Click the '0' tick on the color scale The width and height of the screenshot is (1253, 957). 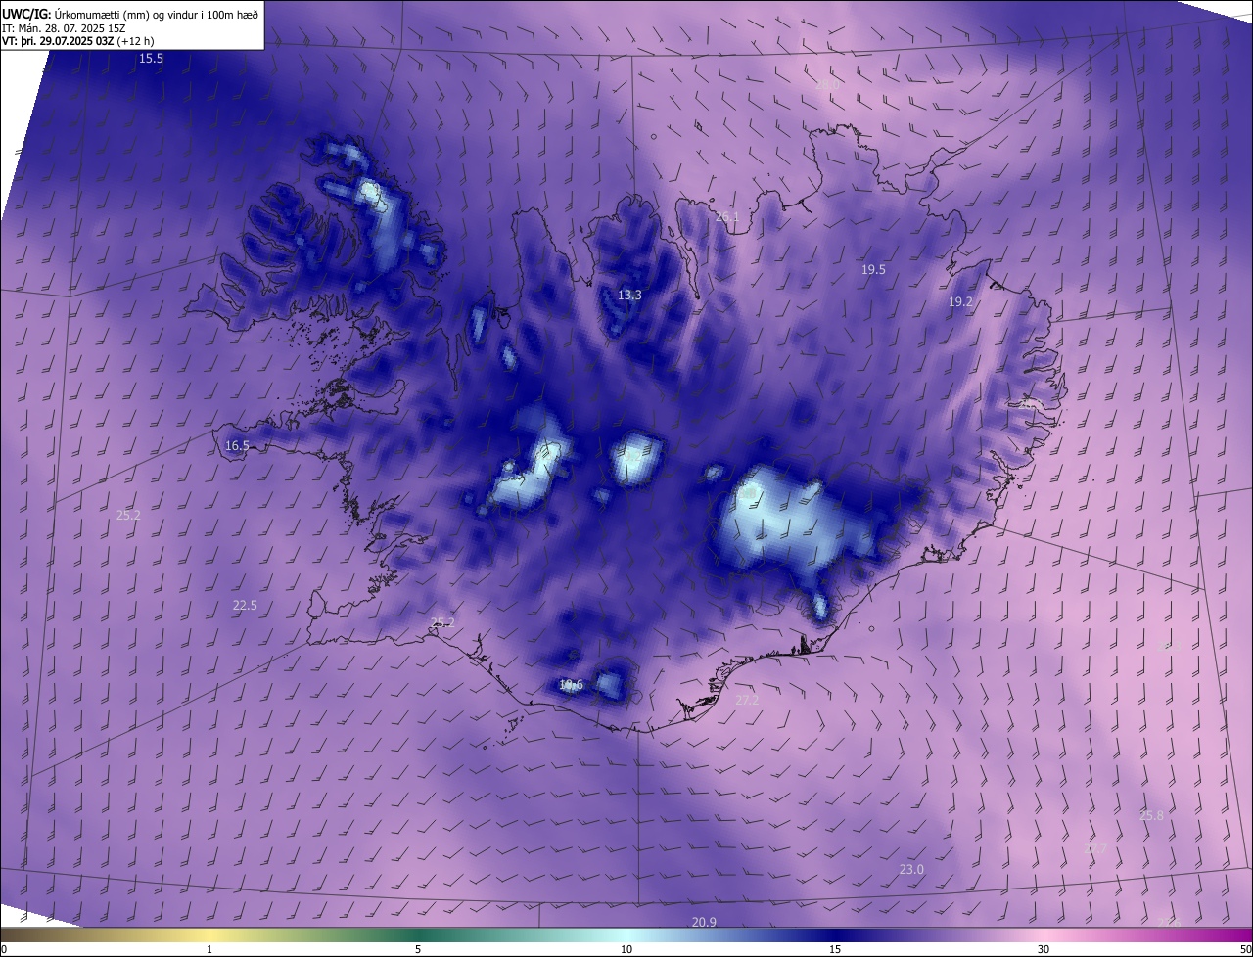coord(3,949)
